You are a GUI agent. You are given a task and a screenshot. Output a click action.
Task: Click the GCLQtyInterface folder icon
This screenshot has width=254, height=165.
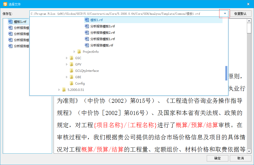click(72, 71)
